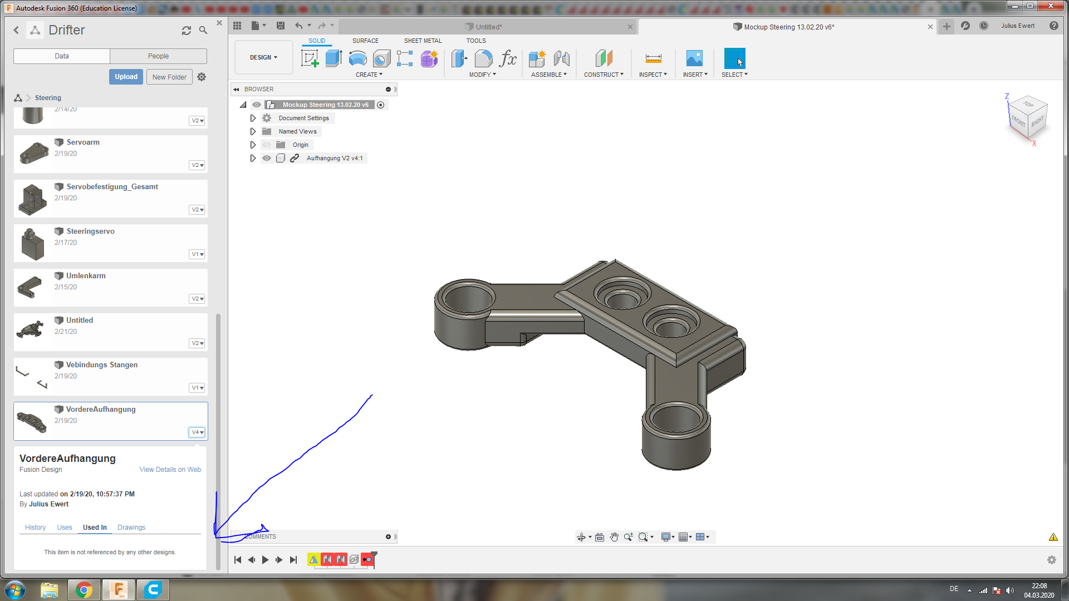Select the Create Sketch tool
The width and height of the screenshot is (1069, 601).
click(x=310, y=58)
